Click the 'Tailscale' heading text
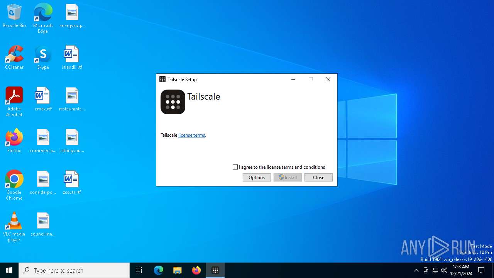The width and height of the screenshot is (494, 278). click(x=204, y=97)
